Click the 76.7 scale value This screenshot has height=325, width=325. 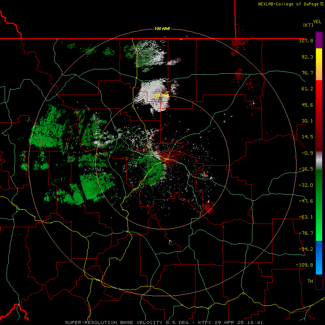click(307, 73)
